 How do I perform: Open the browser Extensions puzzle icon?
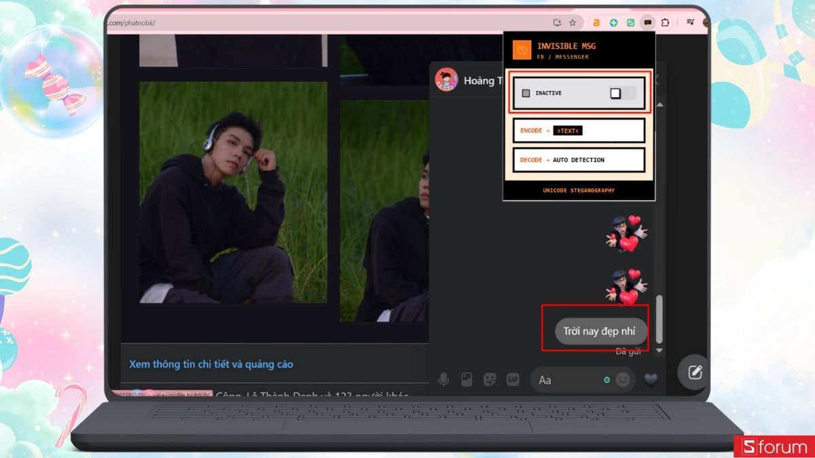coord(666,22)
